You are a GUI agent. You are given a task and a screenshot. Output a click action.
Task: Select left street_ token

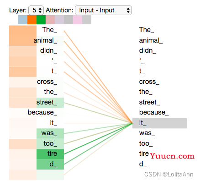50,103
